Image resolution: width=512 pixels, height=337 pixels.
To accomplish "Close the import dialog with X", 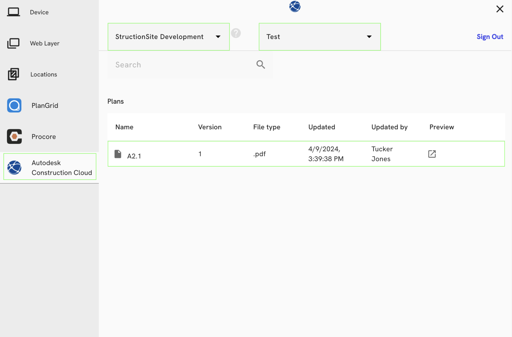I will click(500, 9).
